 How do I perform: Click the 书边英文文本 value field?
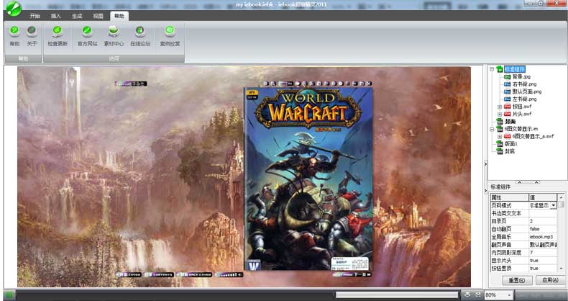pyautogui.click(x=543, y=213)
